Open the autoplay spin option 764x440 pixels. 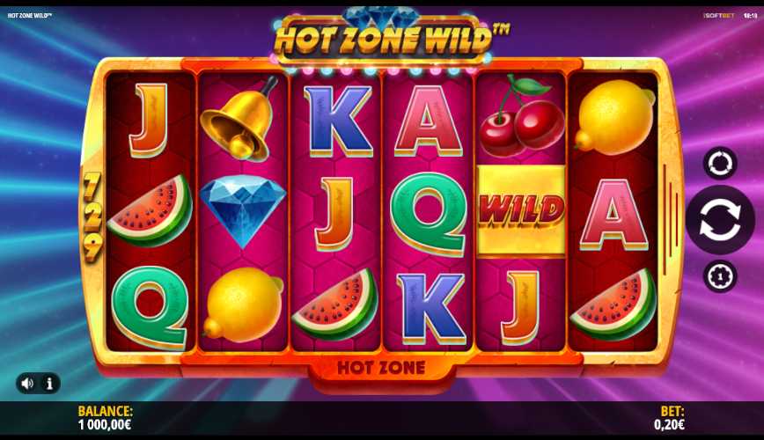(720, 163)
